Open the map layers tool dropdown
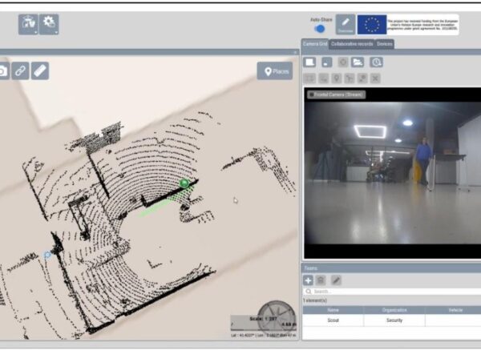 pyautogui.click(x=28, y=25)
